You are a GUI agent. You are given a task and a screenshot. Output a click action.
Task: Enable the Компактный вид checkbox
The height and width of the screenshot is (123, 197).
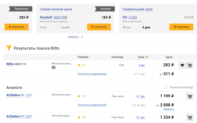pyautogui.click(x=166, y=87)
